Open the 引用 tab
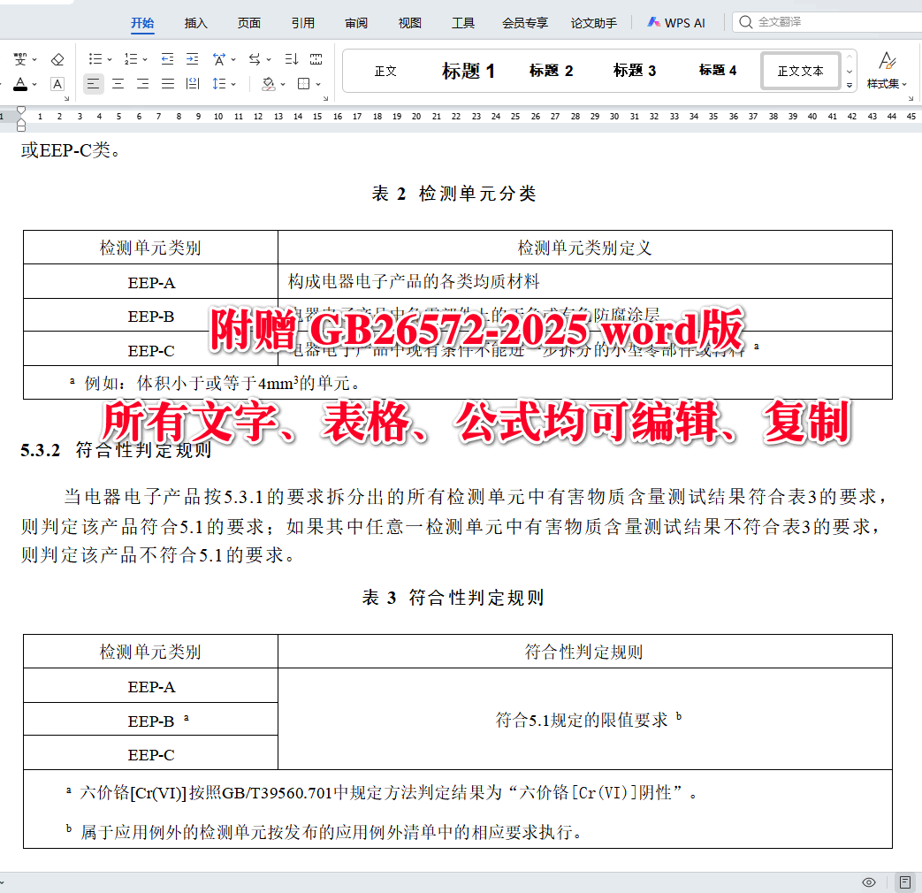The height and width of the screenshot is (893, 922). (x=303, y=23)
